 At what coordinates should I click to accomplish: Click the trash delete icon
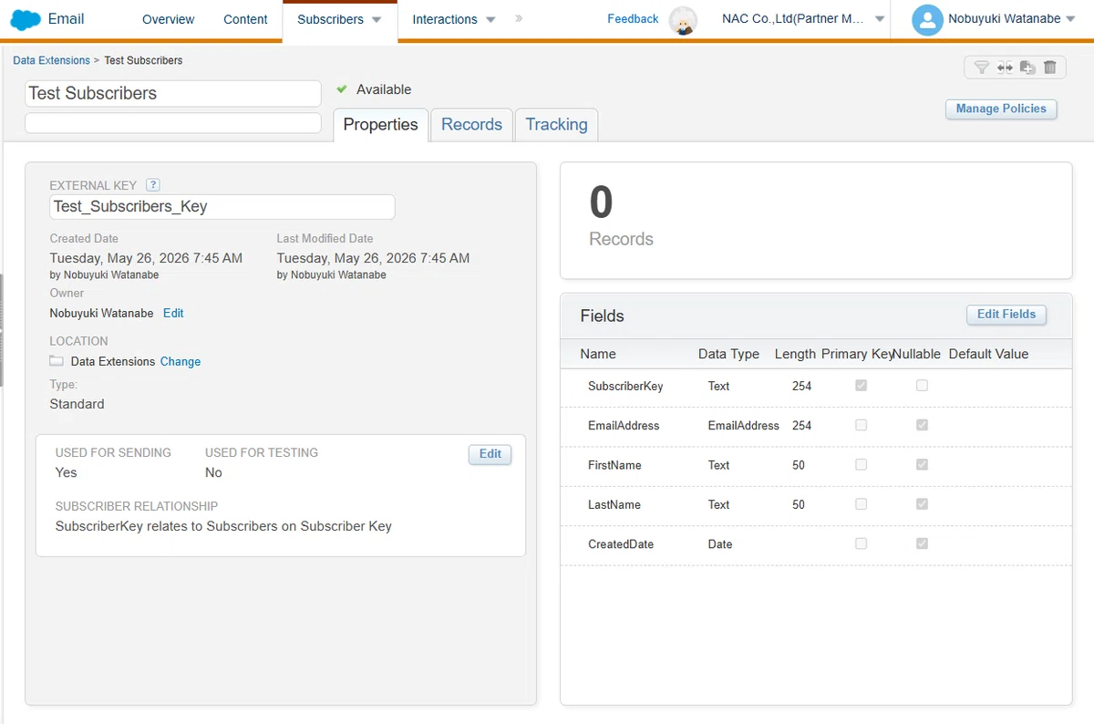click(x=1049, y=67)
